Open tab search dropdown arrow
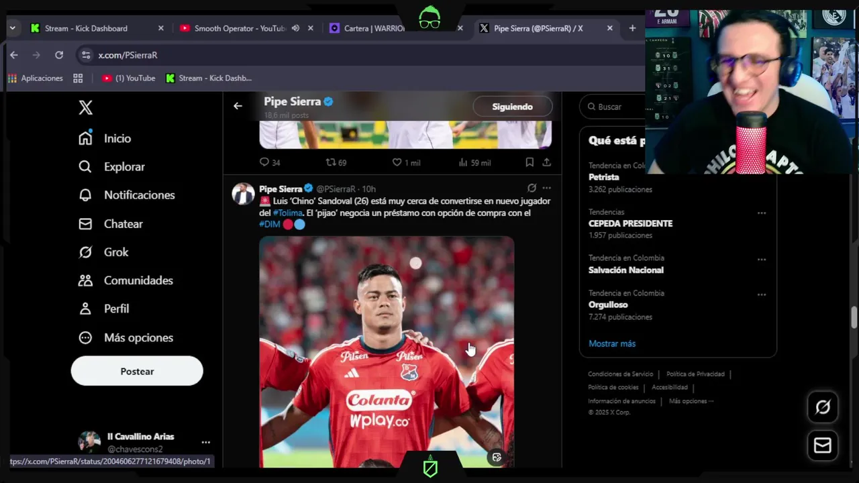Screen dimensions: 859x483 (12, 28)
